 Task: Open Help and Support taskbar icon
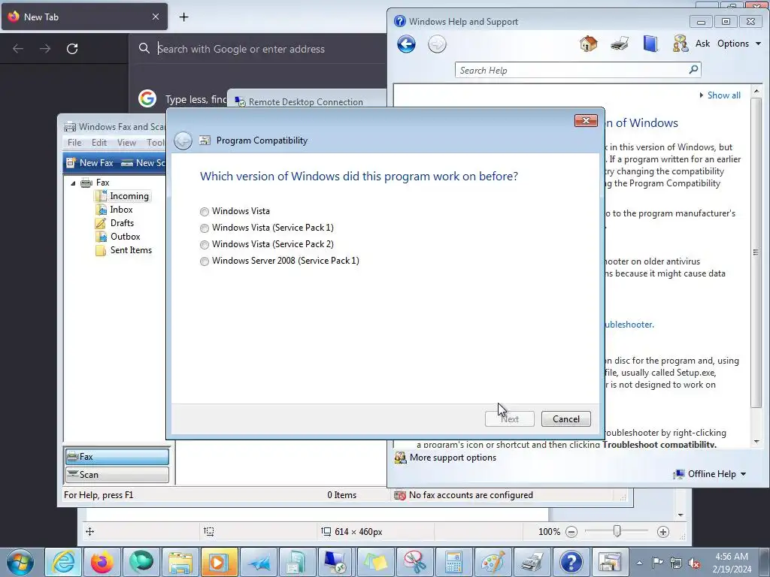tap(571, 562)
